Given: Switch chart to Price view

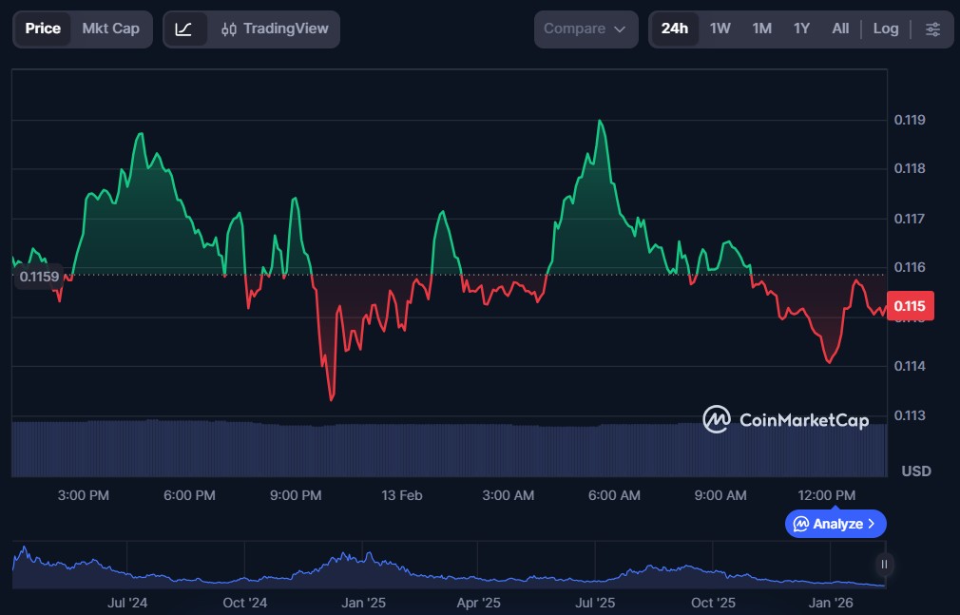Looking at the screenshot, I should click(x=43, y=29).
